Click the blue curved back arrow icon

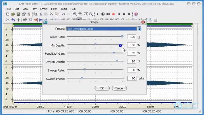pos(13,20)
